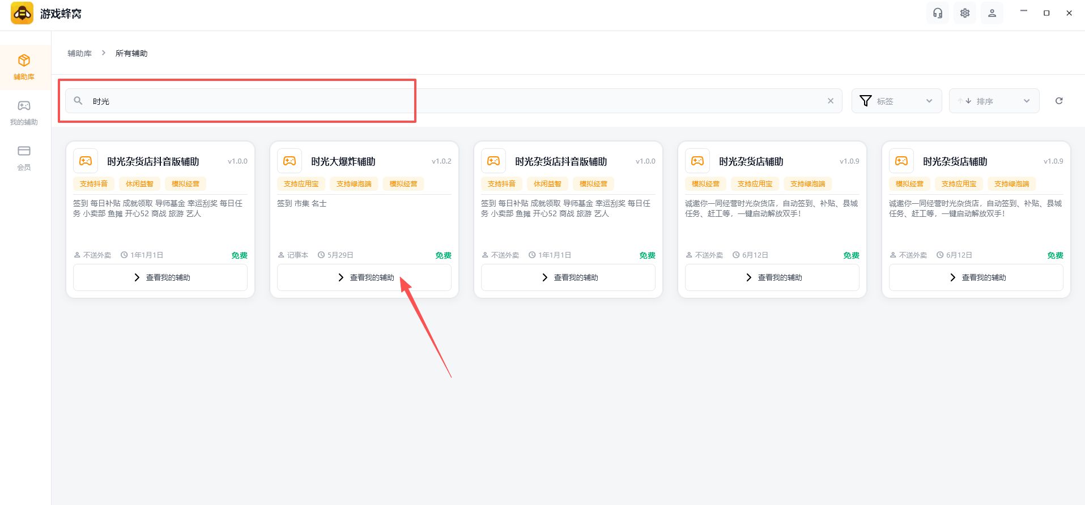Click 查看我的辅助 under 时光大爆炸辅助

tap(364, 277)
